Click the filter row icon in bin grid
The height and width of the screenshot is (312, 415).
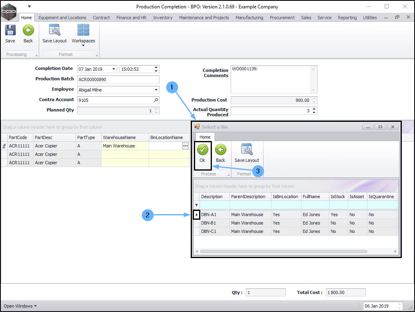coord(196,205)
